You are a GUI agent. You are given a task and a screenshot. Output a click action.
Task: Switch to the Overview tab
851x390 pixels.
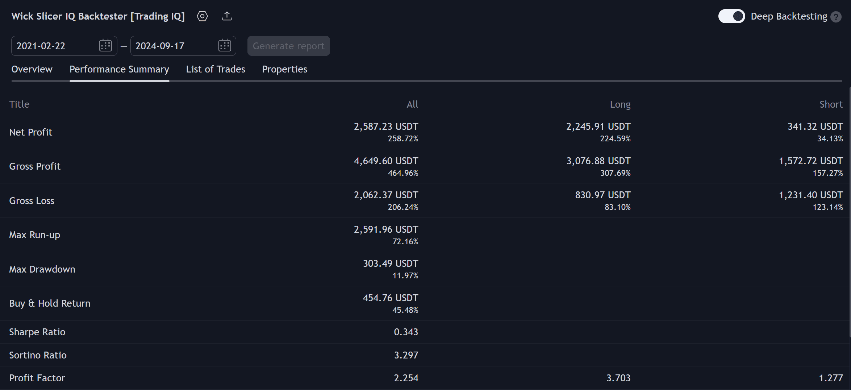tap(32, 69)
